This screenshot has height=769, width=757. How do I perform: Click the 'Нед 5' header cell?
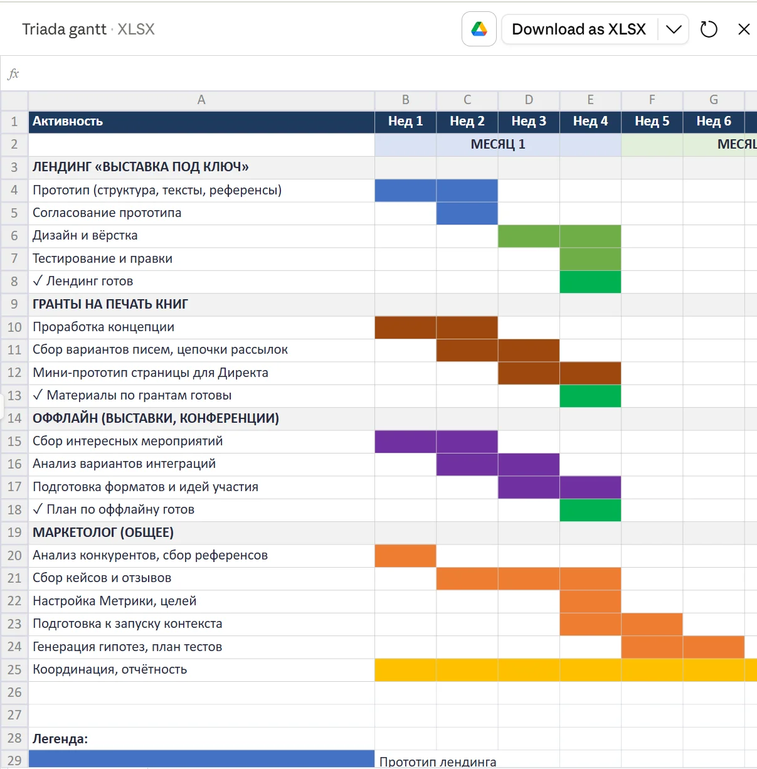pyautogui.click(x=652, y=122)
